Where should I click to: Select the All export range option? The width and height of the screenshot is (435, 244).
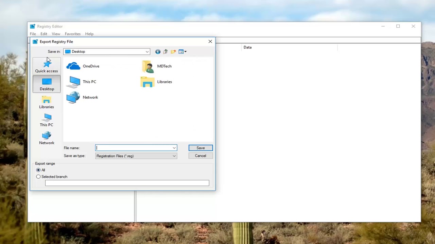38,170
